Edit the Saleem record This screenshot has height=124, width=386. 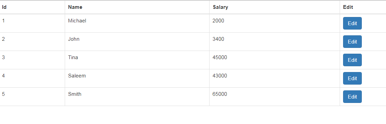pos(352,78)
